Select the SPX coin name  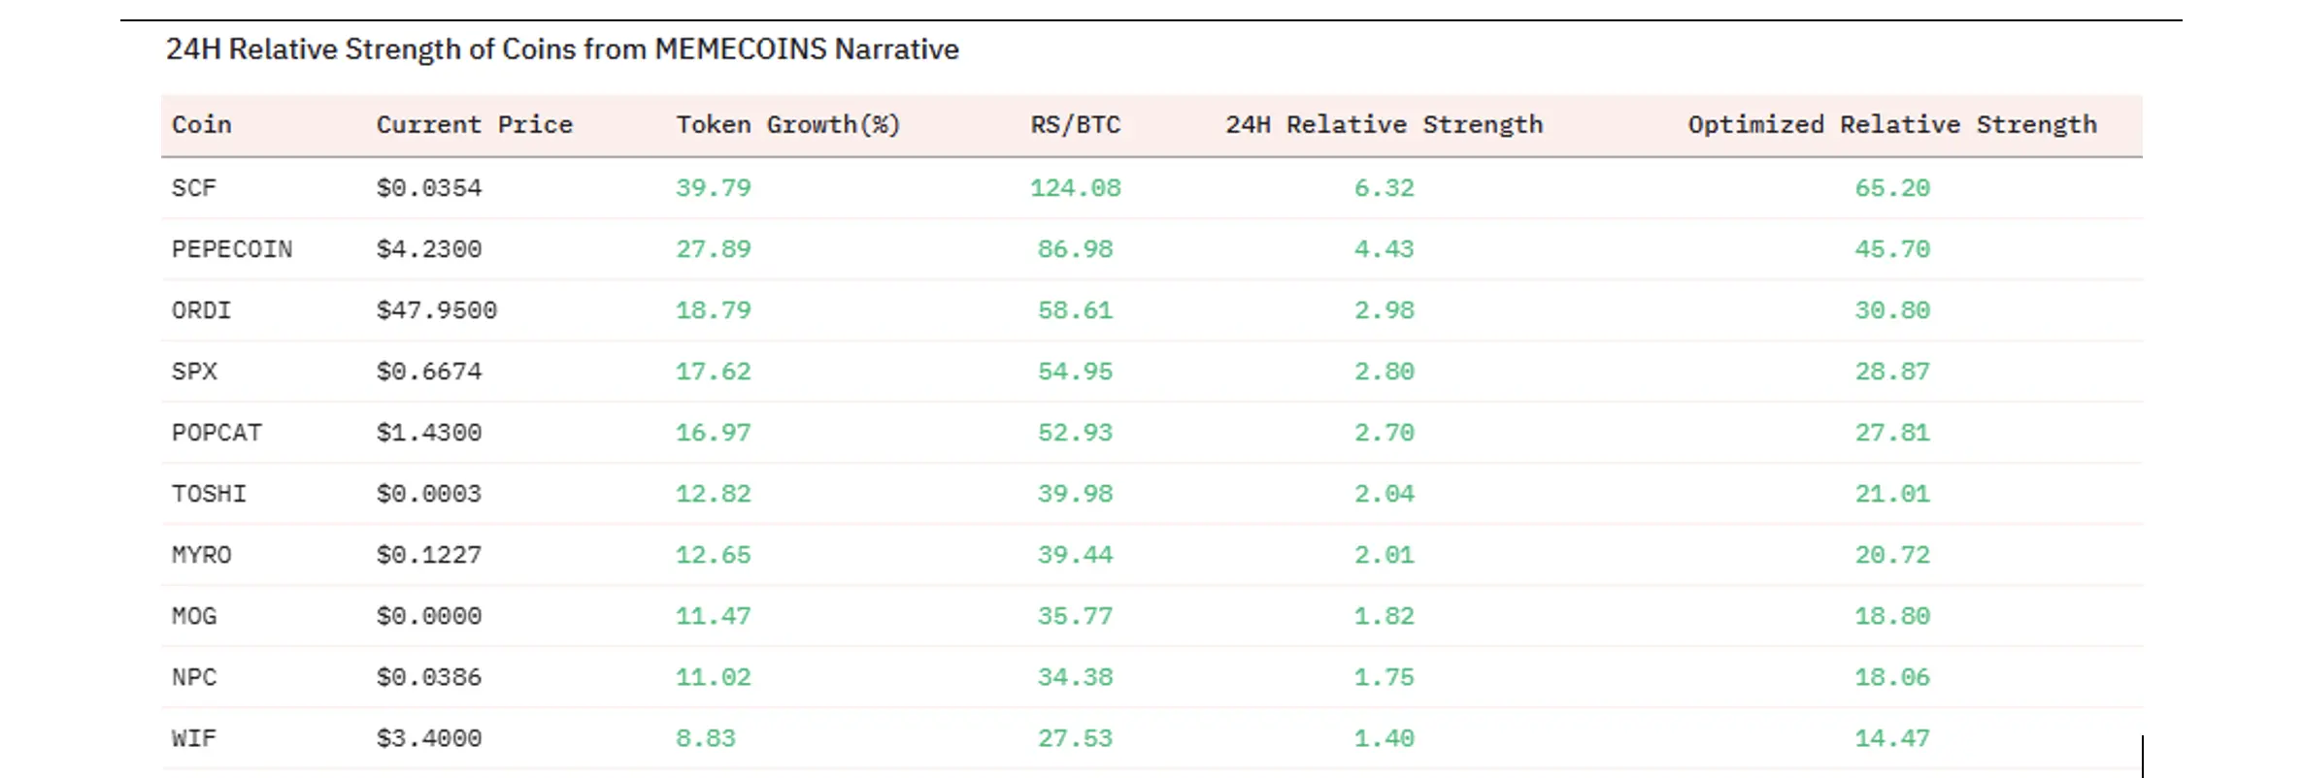pyautogui.click(x=194, y=372)
